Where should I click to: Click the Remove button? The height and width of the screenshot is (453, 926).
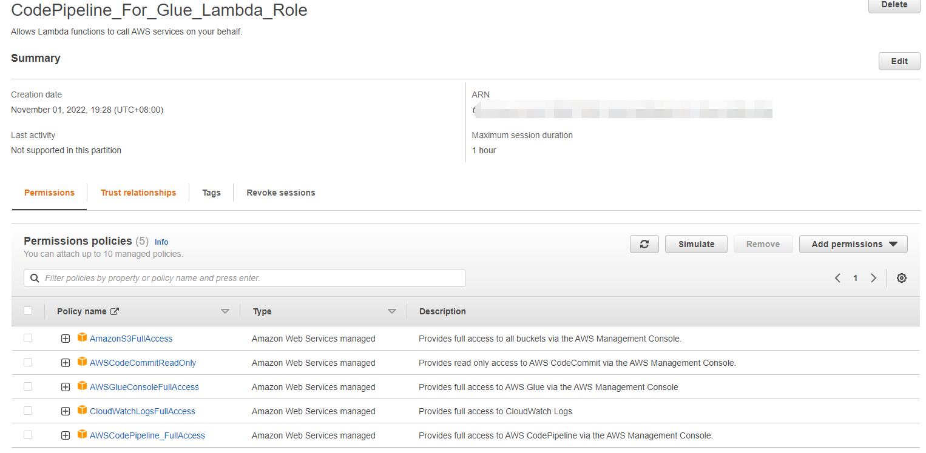(763, 244)
